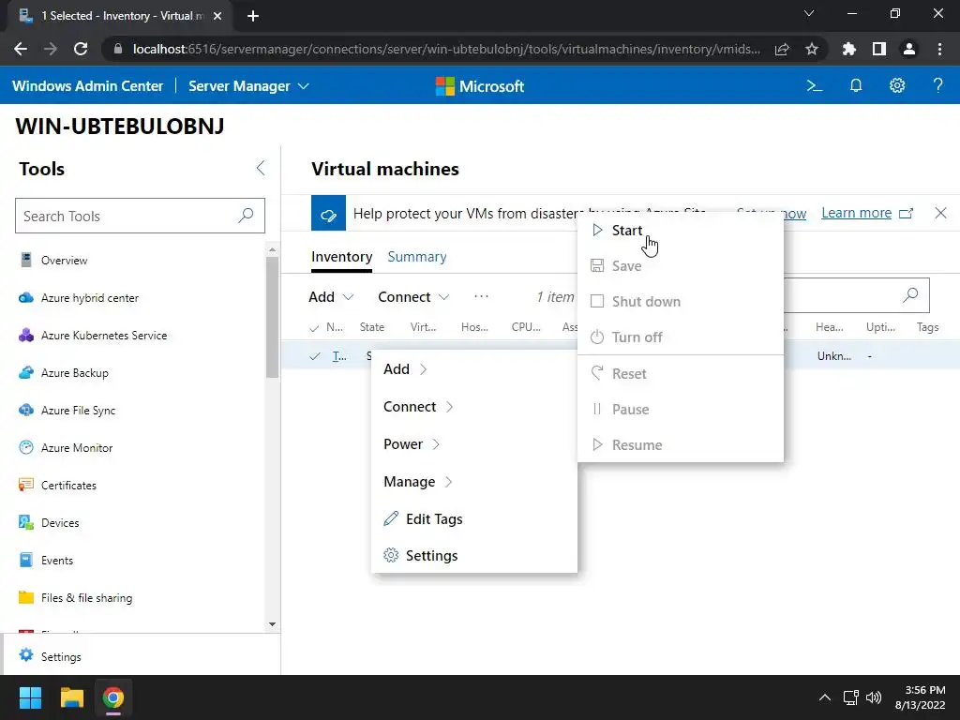Viewport: 960px width, 720px height.
Task: Dismiss the Azure Site Recovery banner
Action: [x=941, y=213]
